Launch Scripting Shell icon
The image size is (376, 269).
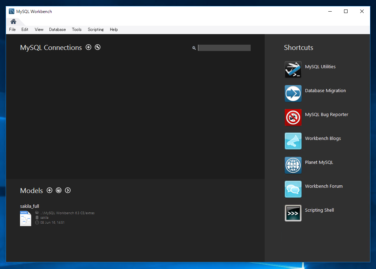pyautogui.click(x=293, y=213)
